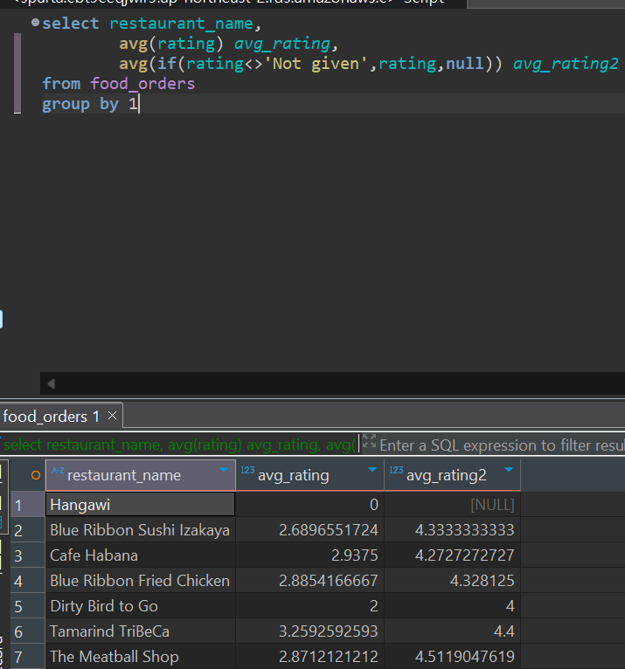Select the Cafe Habana cell
The image size is (625, 669).
pos(141,555)
